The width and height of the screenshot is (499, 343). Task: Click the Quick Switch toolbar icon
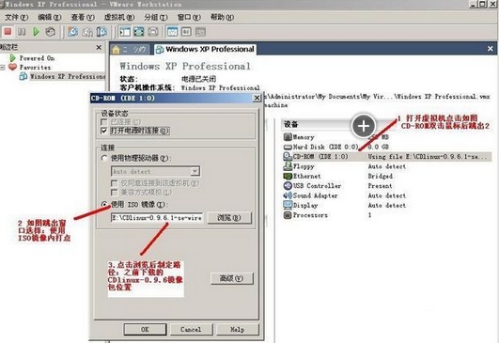tap(153, 32)
